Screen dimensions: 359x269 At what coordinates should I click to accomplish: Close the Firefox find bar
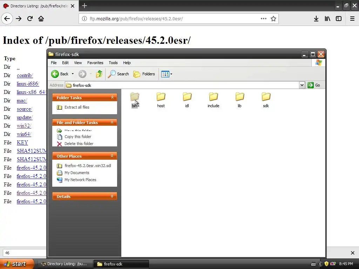tap(353, 253)
